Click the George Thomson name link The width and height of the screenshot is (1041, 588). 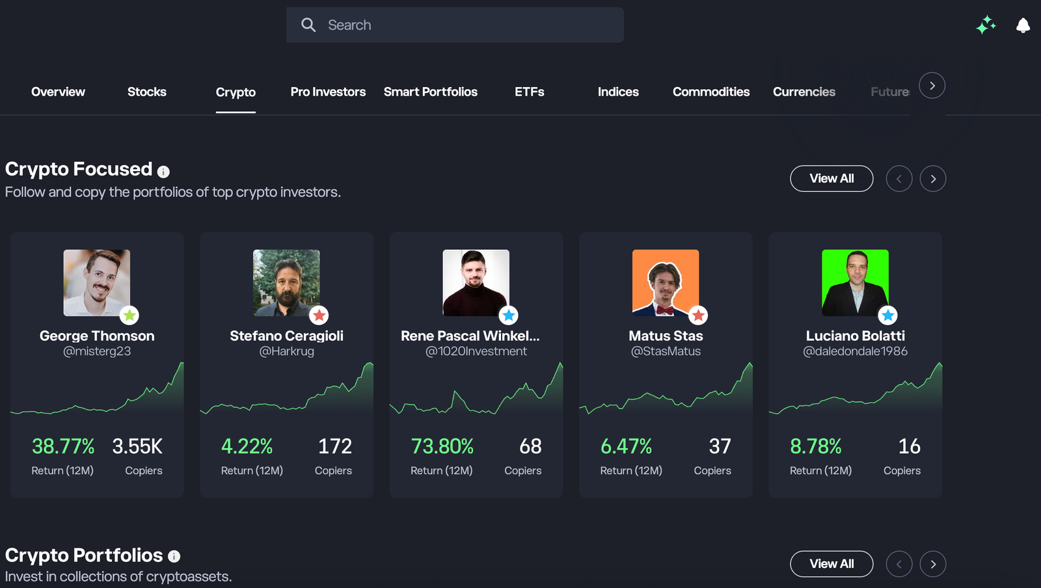[x=97, y=336]
